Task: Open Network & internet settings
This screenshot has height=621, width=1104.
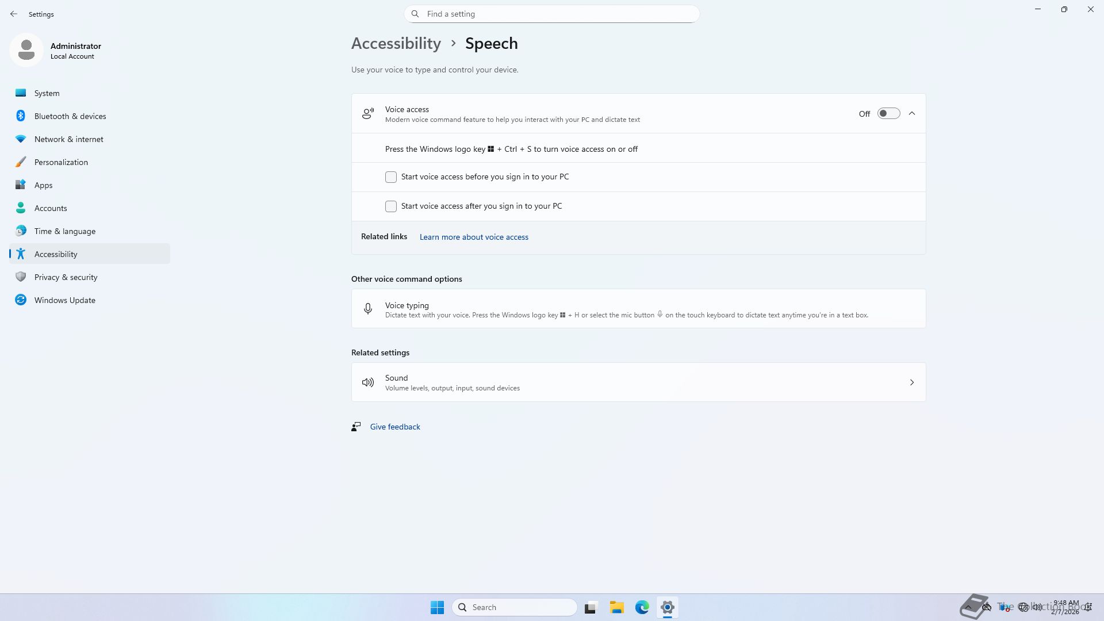Action: (x=68, y=139)
